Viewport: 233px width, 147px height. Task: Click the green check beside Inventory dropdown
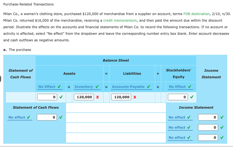[x=97, y=87]
